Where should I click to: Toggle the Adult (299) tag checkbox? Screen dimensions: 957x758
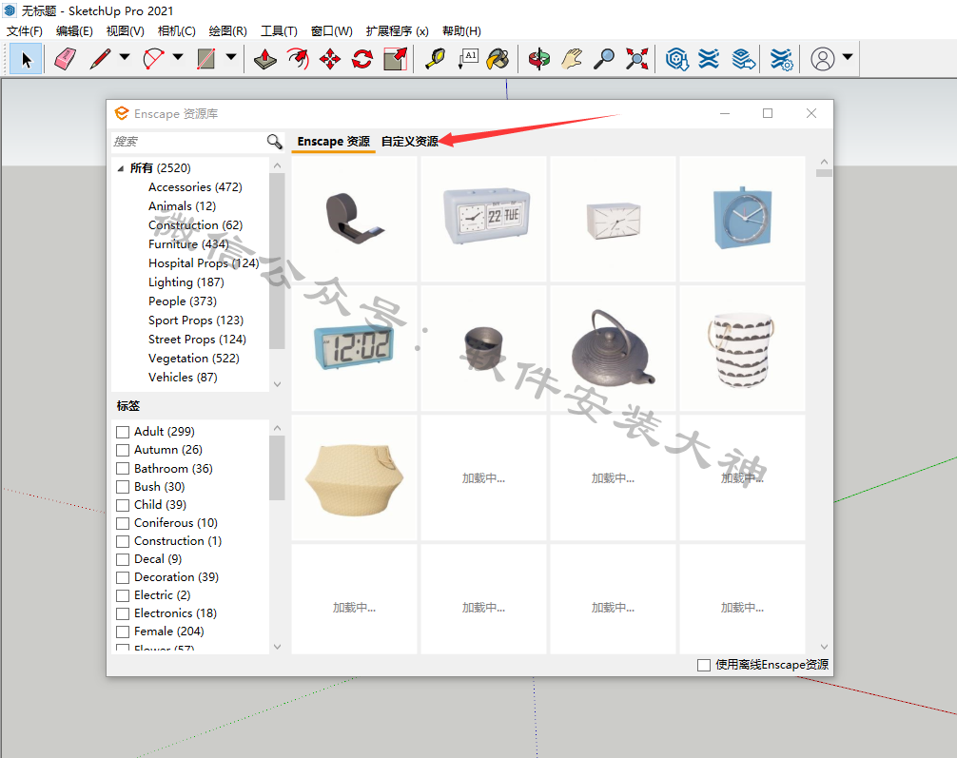click(123, 432)
